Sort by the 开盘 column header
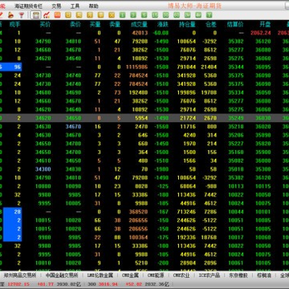This screenshot has height=289, width=289. 265,25
